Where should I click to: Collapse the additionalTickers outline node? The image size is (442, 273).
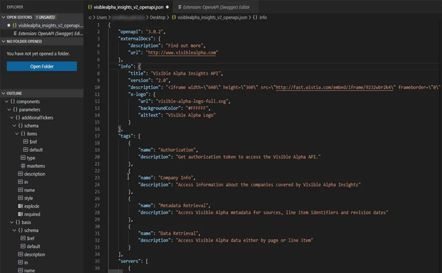(x=12, y=118)
